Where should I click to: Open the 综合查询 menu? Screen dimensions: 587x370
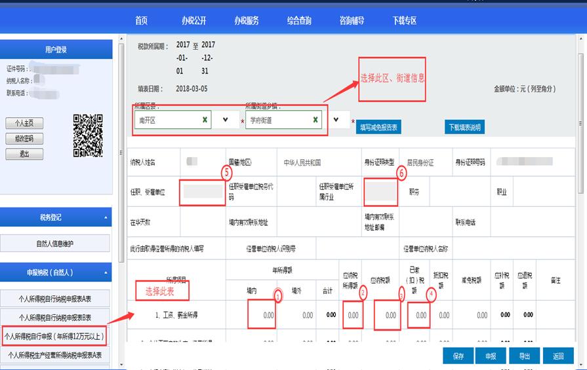[x=299, y=20]
